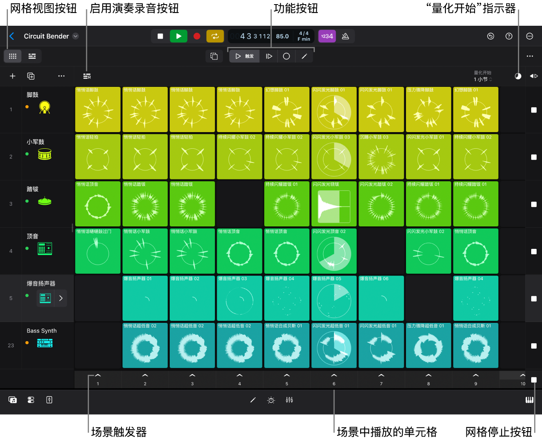Select the pencil edit function button
This screenshot has width=542, height=440.
point(304,56)
